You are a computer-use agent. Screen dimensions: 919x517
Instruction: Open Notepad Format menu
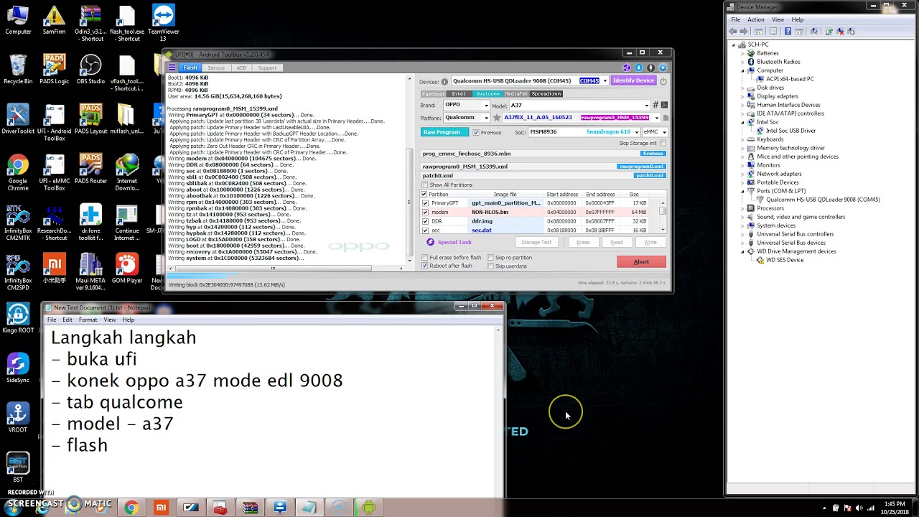(88, 320)
